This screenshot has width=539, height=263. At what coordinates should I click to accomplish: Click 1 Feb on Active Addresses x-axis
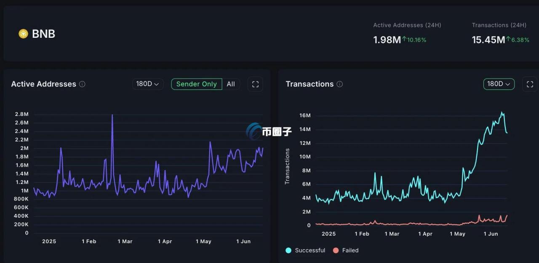tap(89, 242)
